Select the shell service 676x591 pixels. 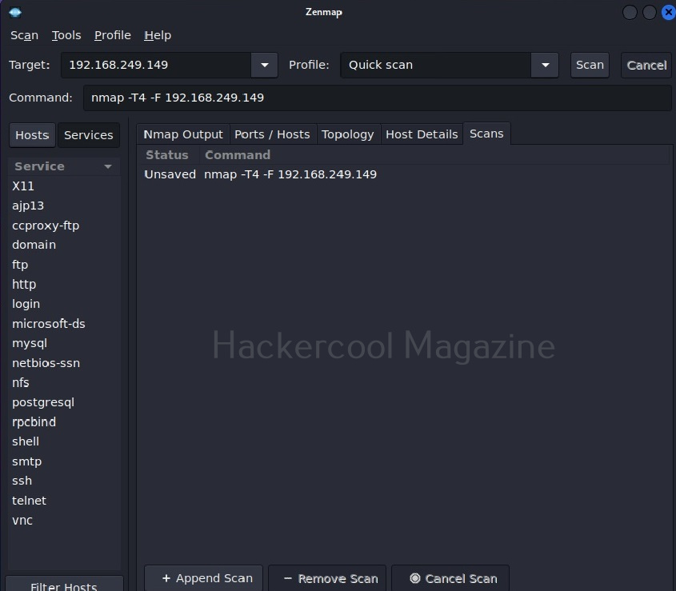pos(64,441)
